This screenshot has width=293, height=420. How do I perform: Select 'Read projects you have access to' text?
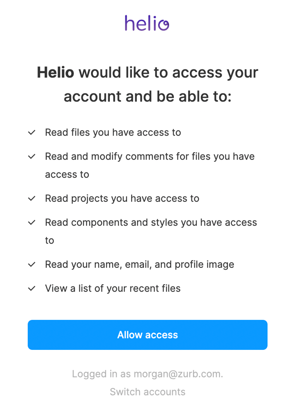(x=122, y=199)
